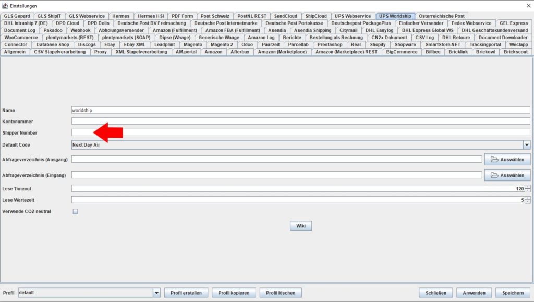The height and width of the screenshot is (302, 534).
Task: Switch to the UPS Webservice tab
Action: coord(353,16)
